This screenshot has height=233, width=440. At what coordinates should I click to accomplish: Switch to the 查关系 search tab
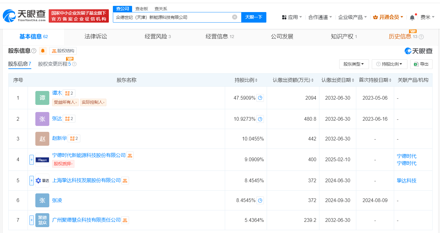(161, 9)
